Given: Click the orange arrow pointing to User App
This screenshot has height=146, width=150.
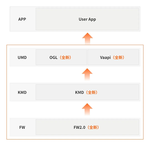Looking at the screenshot, I should pyautogui.click(x=87, y=39).
